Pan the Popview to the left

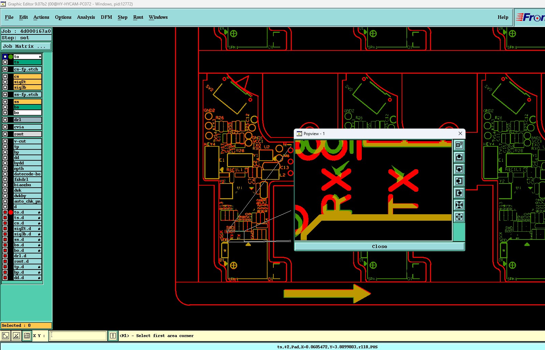pyautogui.click(x=459, y=181)
